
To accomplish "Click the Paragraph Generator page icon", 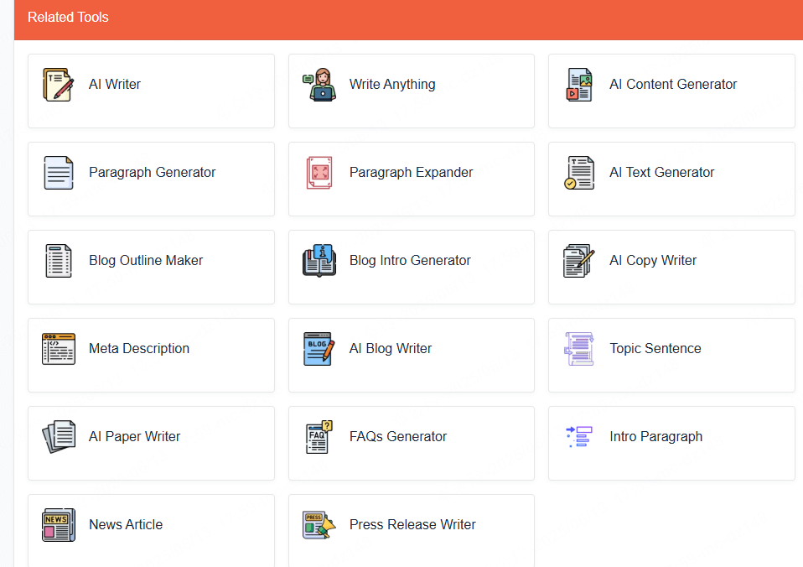I will tap(59, 173).
